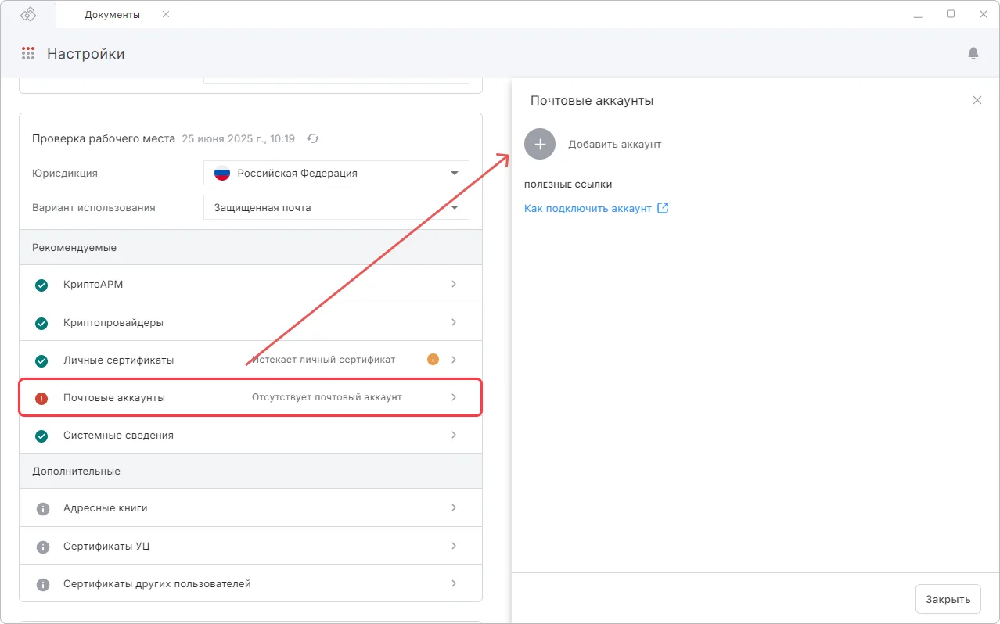The height and width of the screenshot is (624, 1000).
Task: Expand the Системные сведения row chevron
Action: pyautogui.click(x=454, y=435)
